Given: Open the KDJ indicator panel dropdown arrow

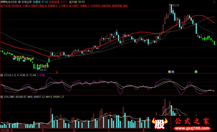Looking at the screenshot, I should click(x=2, y=75).
